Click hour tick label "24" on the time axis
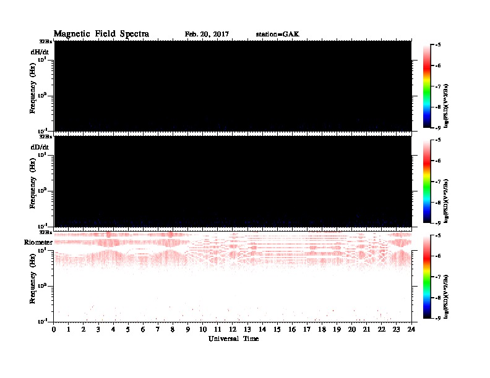490x378 pixels. tap(411, 329)
